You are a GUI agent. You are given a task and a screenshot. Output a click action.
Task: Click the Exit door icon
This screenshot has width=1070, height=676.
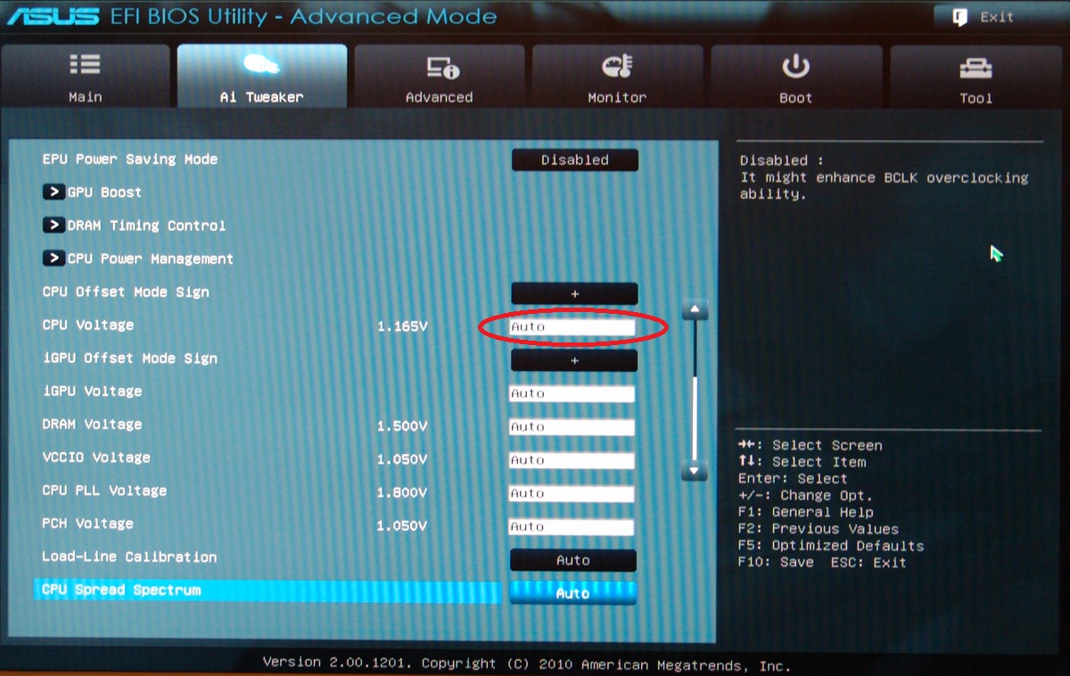click(960, 16)
